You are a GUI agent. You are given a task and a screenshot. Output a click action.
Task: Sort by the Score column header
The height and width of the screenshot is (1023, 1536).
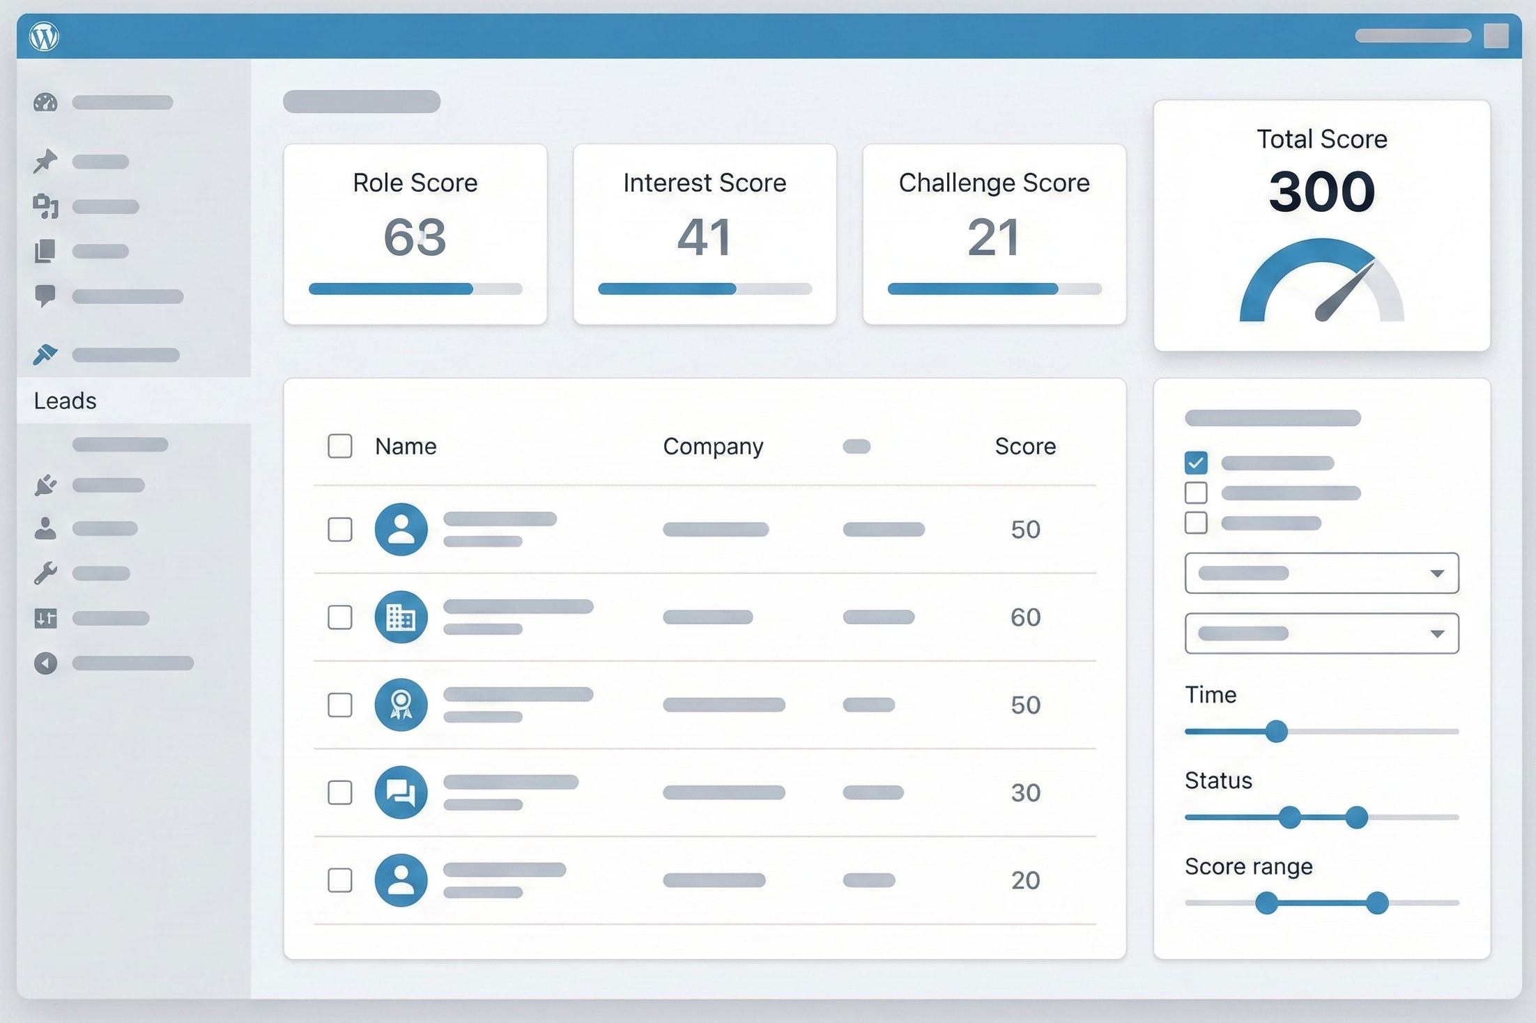(x=1025, y=446)
